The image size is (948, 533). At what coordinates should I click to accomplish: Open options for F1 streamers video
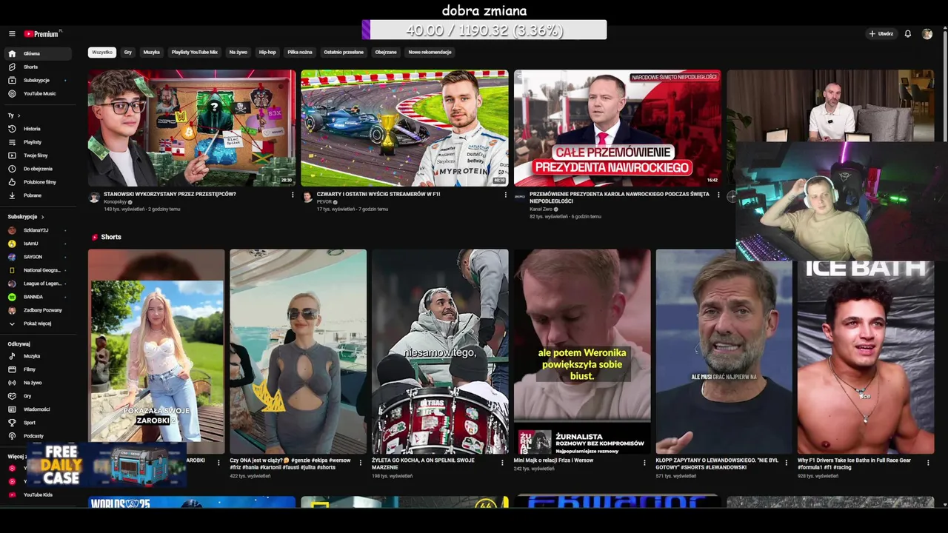[x=506, y=195]
